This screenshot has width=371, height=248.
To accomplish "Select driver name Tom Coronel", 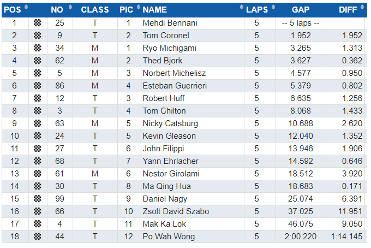I will coord(166,36).
